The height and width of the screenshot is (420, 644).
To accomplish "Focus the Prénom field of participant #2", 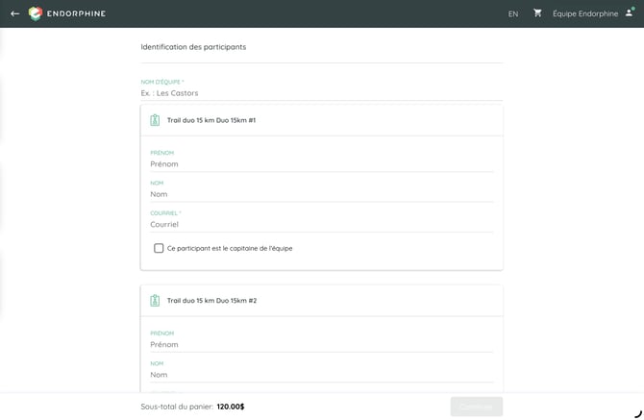I will click(x=322, y=344).
